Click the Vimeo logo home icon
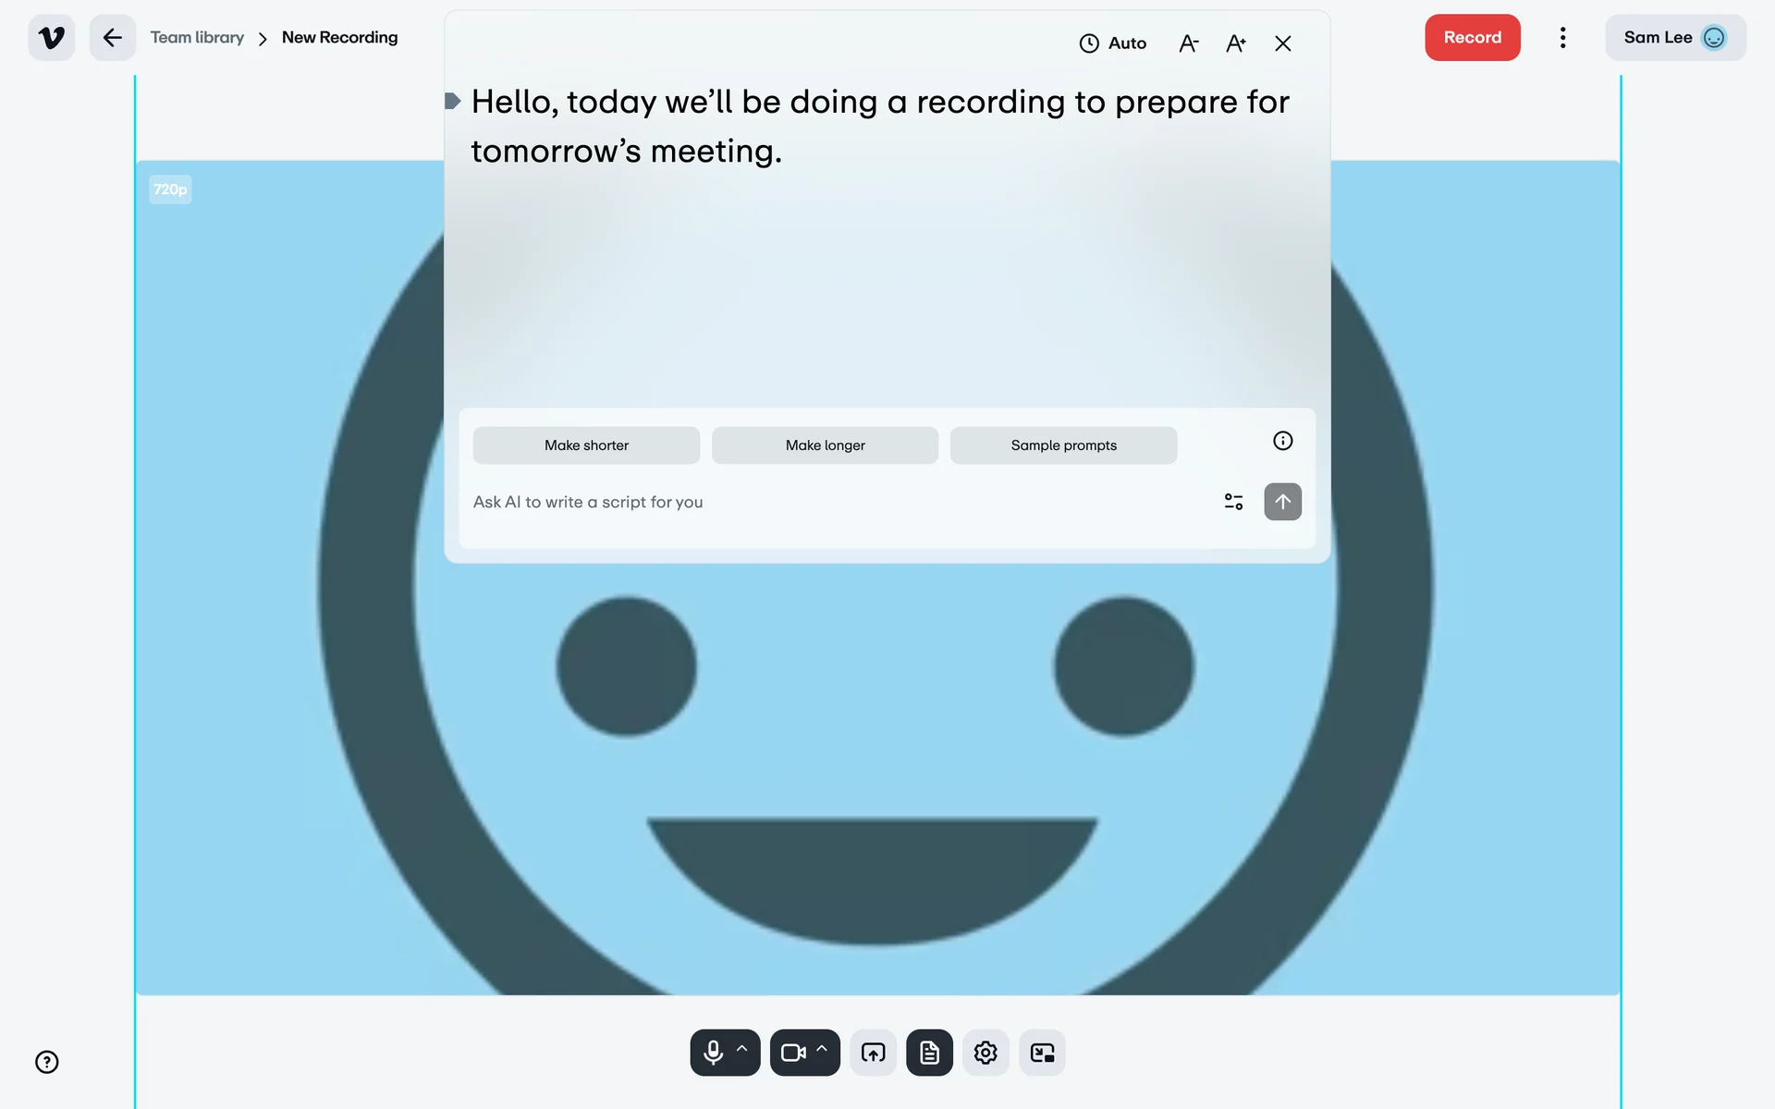The image size is (1775, 1109). 52,38
